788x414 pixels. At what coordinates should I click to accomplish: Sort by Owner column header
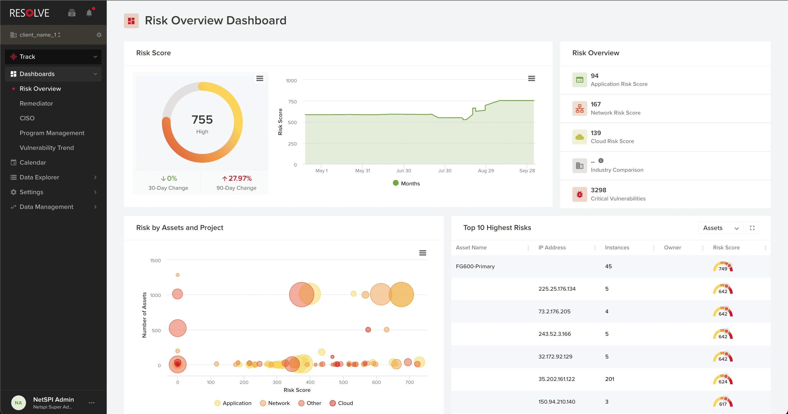coord(672,248)
